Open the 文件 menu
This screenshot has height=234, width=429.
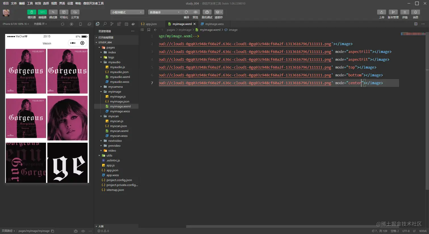point(14,3)
